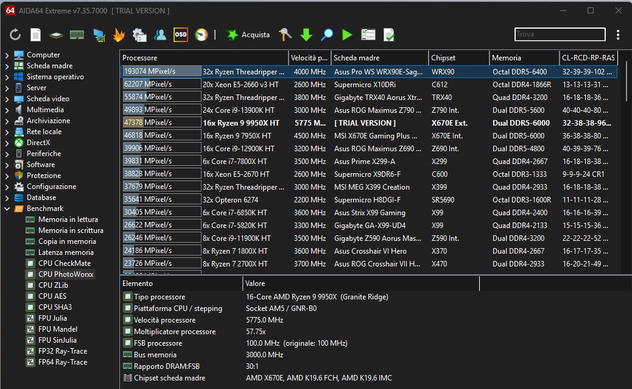Open FPU Julia benchmark
This screenshot has height=389, width=632.
52,318
